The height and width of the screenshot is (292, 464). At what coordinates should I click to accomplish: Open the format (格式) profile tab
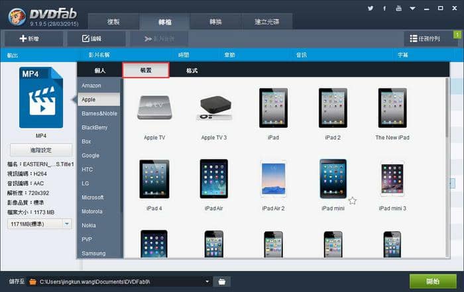pos(192,70)
